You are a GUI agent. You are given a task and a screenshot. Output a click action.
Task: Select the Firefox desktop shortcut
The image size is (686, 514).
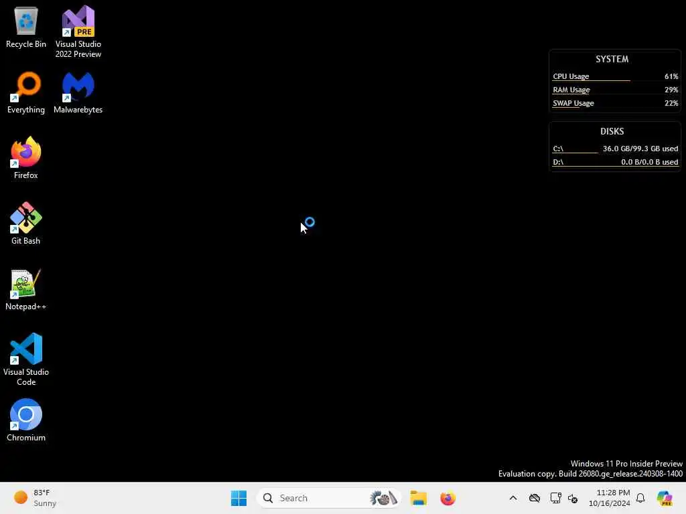point(26,158)
